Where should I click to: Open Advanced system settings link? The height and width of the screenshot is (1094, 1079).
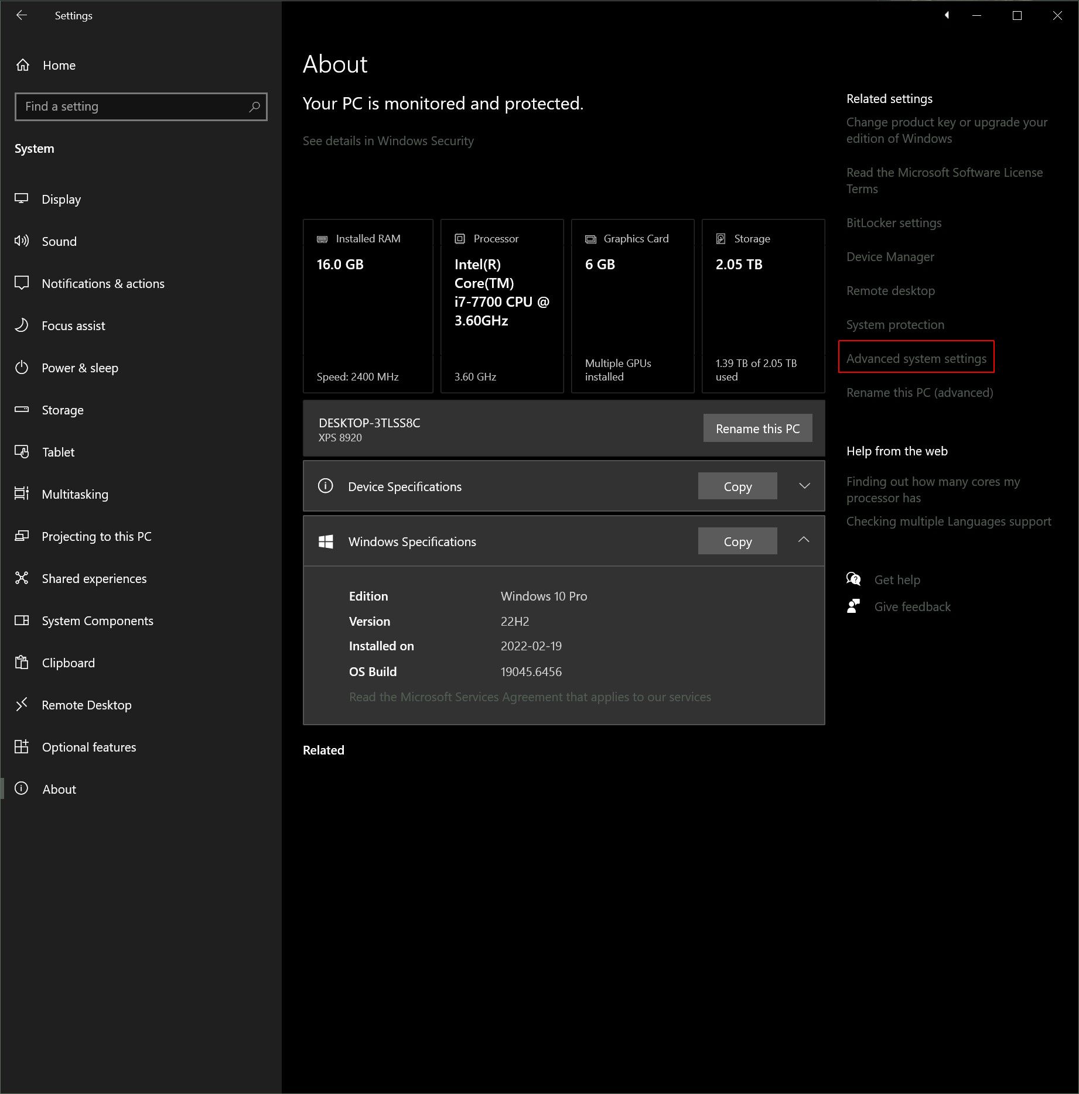point(916,358)
